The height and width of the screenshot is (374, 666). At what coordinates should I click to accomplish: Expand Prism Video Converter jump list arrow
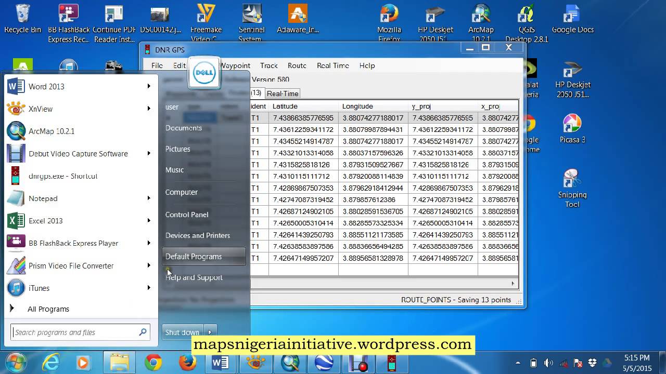[x=149, y=265]
